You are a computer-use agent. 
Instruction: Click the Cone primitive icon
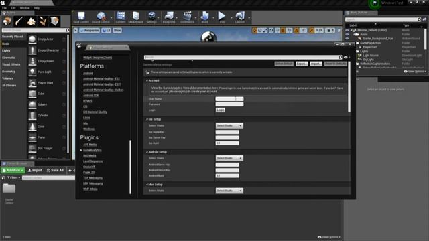coord(32,127)
